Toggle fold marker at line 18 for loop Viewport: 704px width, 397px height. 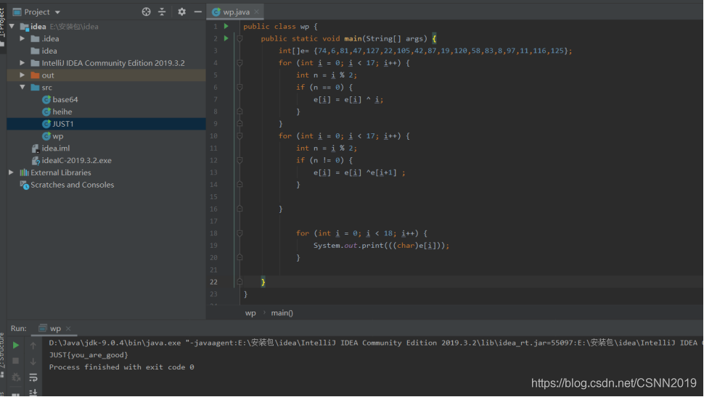[x=240, y=233]
